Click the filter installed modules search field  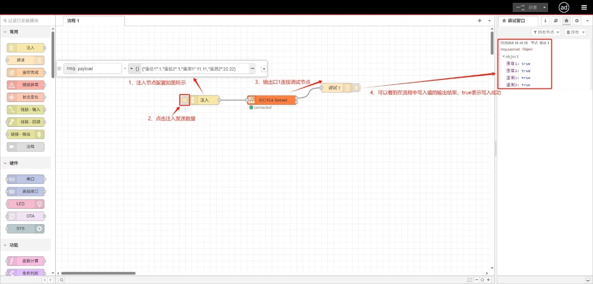click(28, 21)
